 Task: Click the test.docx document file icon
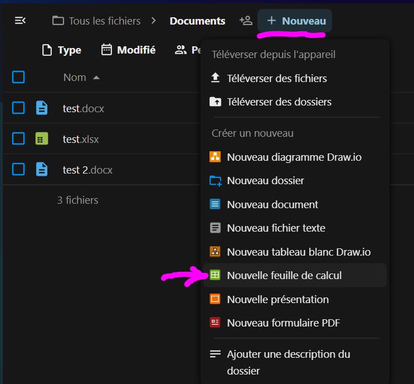41,108
